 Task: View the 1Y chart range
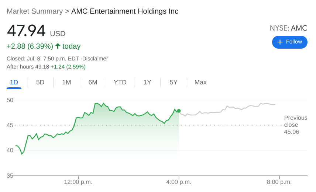pyautogui.click(x=147, y=83)
